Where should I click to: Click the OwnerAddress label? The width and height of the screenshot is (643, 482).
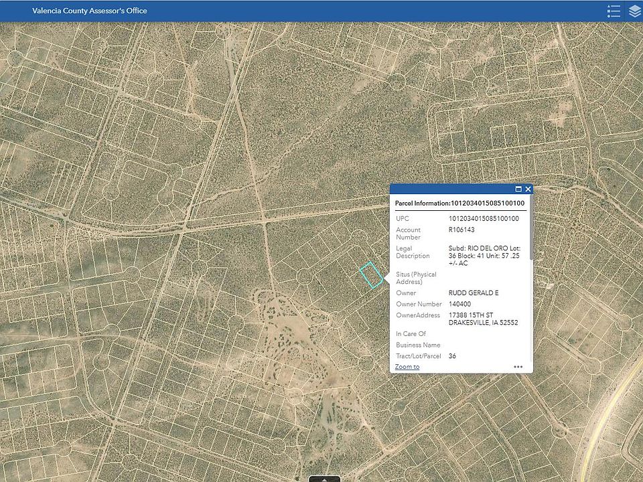pyautogui.click(x=418, y=315)
